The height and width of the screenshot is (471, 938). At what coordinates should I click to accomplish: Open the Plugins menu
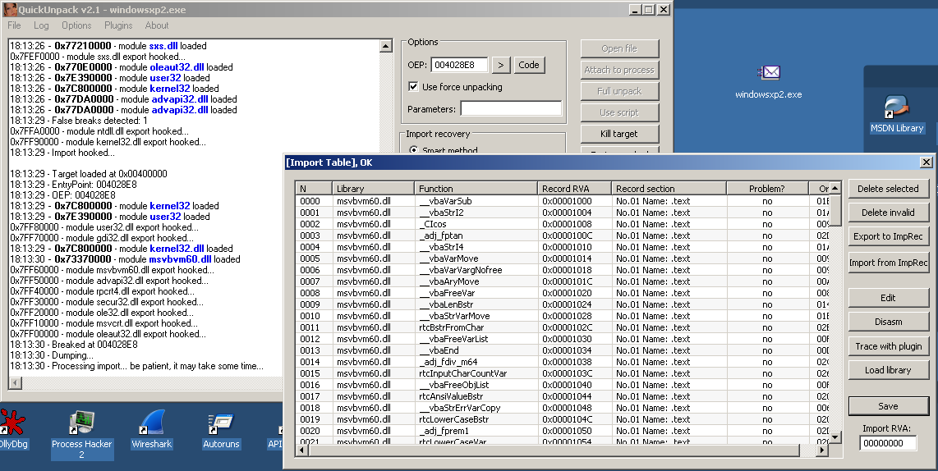(x=118, y=25)
